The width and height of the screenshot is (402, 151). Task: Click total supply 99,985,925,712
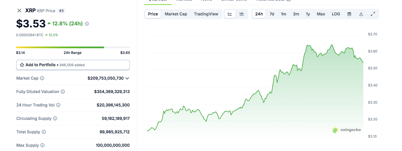(x=114, y=132)
